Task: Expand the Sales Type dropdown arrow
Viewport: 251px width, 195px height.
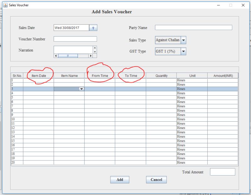Action: point(184,40)
